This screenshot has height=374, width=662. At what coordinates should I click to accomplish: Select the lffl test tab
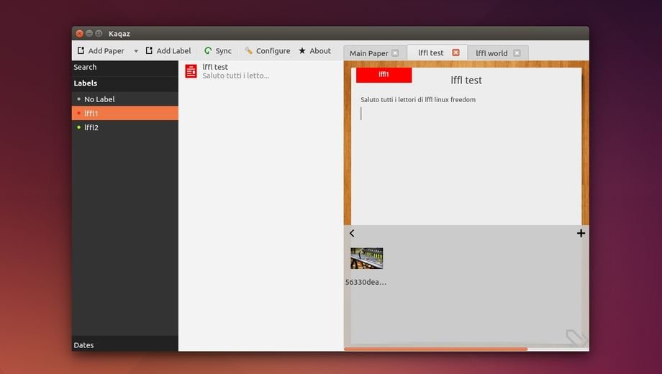pyautogui.click(x=430, y=53)
